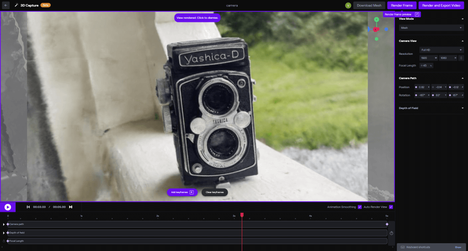Click the 1s mark on timeline ruler
The height and width of the screenshot is (251, 468).
(81, 216)
